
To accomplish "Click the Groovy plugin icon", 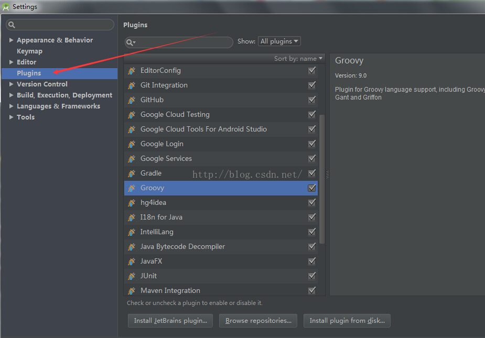I will click(132, 188).
